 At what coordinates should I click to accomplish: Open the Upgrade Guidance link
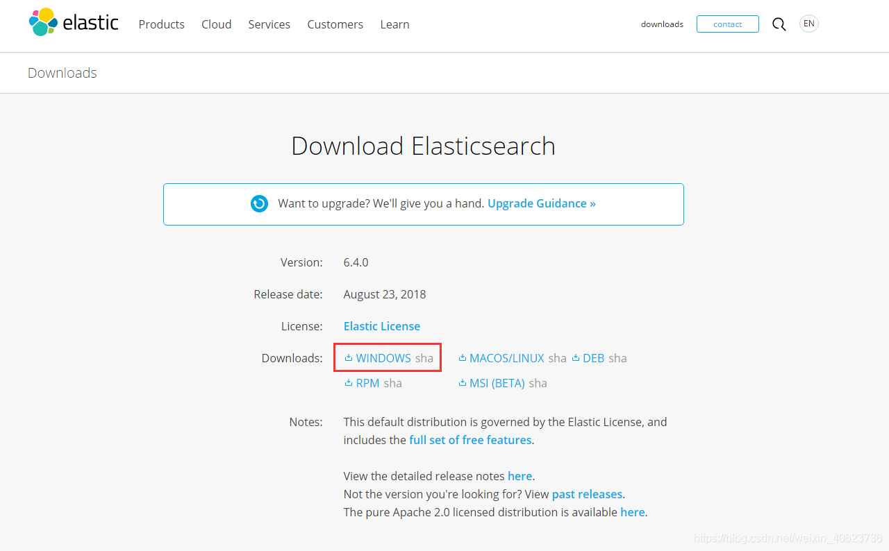542,203
